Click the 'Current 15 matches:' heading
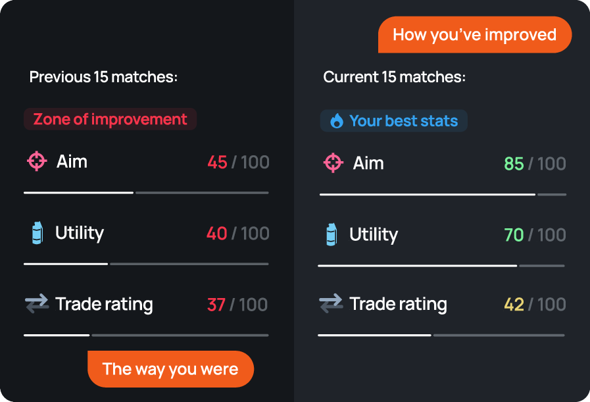590x402 pixels. tap(395, 77)
